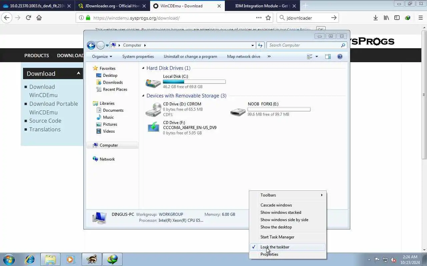Click the jdownloader search box

click(308, 18)
